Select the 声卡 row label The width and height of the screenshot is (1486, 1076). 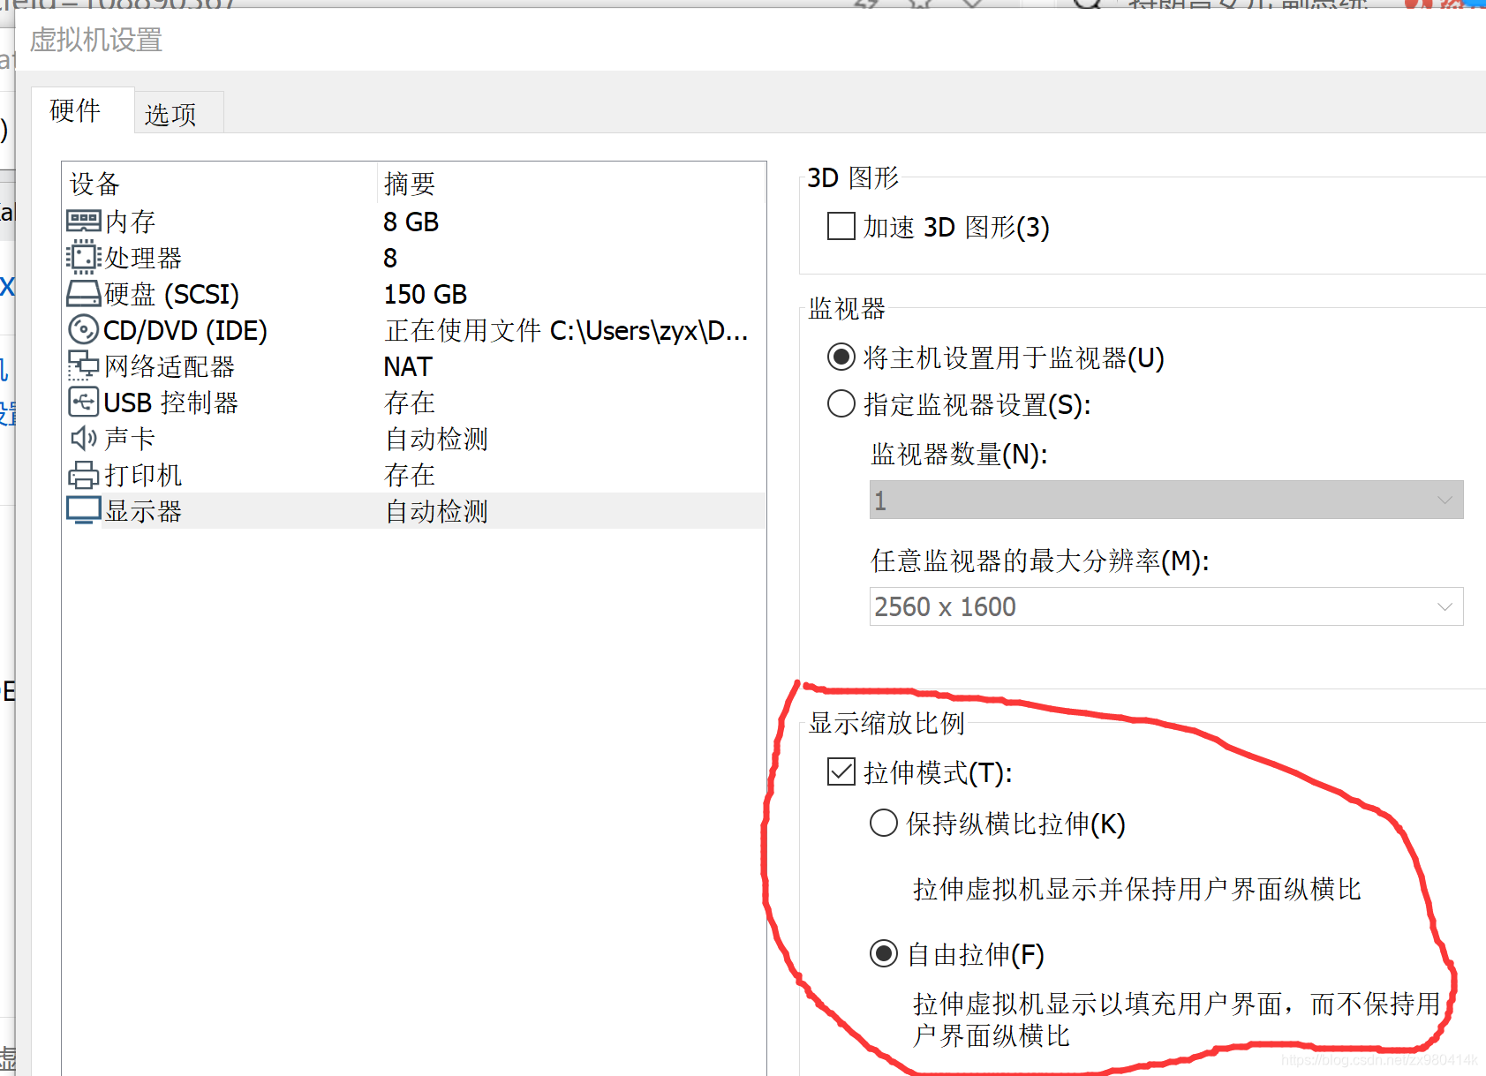coord(130,439)
